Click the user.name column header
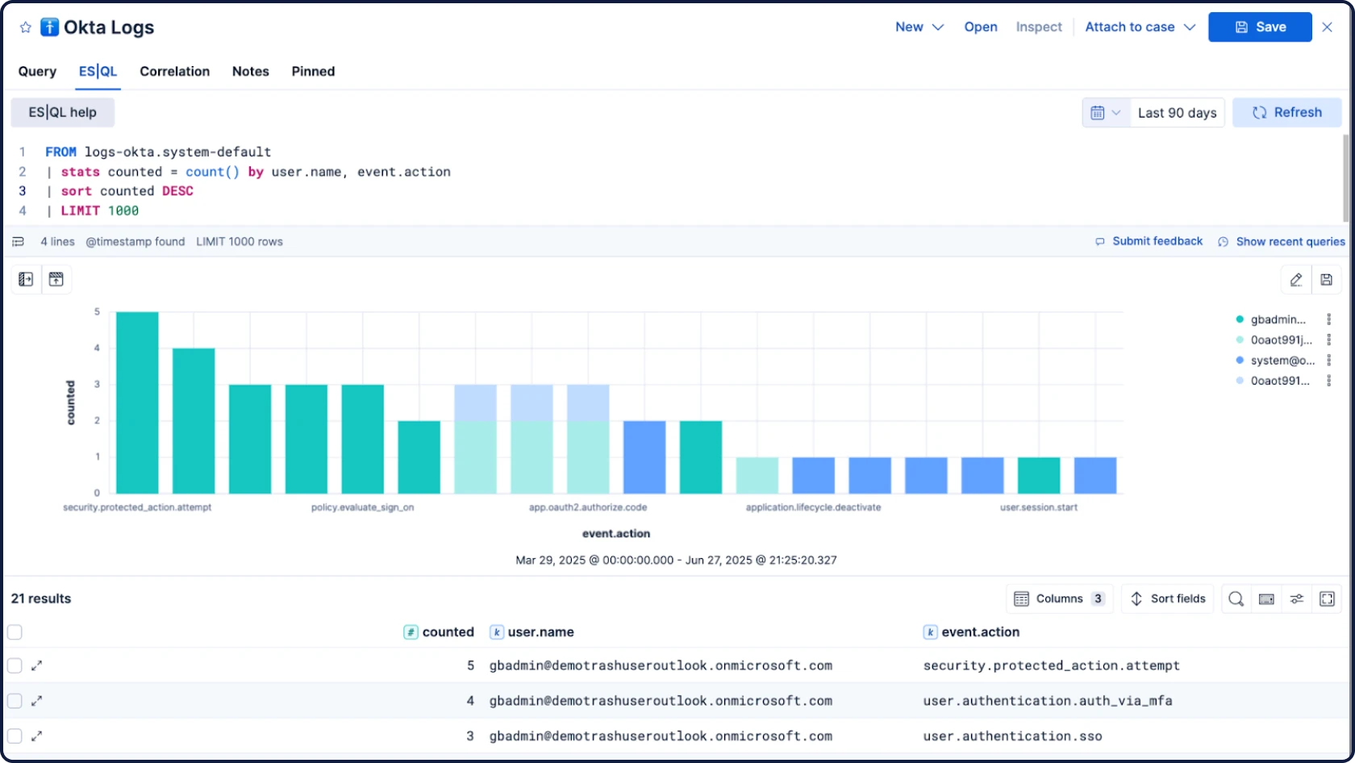Screen dimensions: 1355x763 (532, 632)
